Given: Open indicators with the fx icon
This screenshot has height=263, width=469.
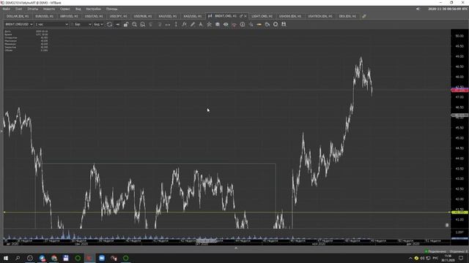Looking at the screenshot, I should (184, 24).
